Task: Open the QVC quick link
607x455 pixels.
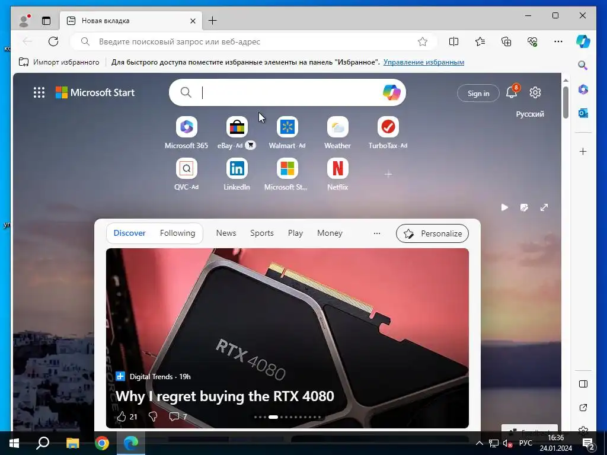Action: click(x=186, y=174)
